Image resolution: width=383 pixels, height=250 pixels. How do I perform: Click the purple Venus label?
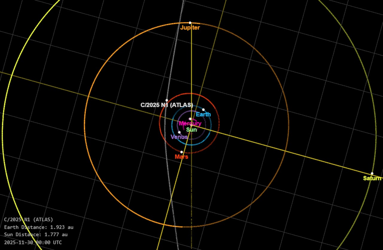click(x=179, y=137)
